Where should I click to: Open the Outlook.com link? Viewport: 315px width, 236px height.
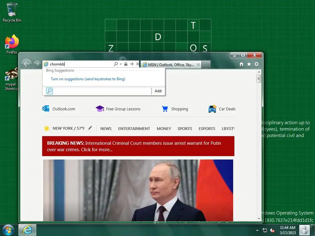[64, 109]
